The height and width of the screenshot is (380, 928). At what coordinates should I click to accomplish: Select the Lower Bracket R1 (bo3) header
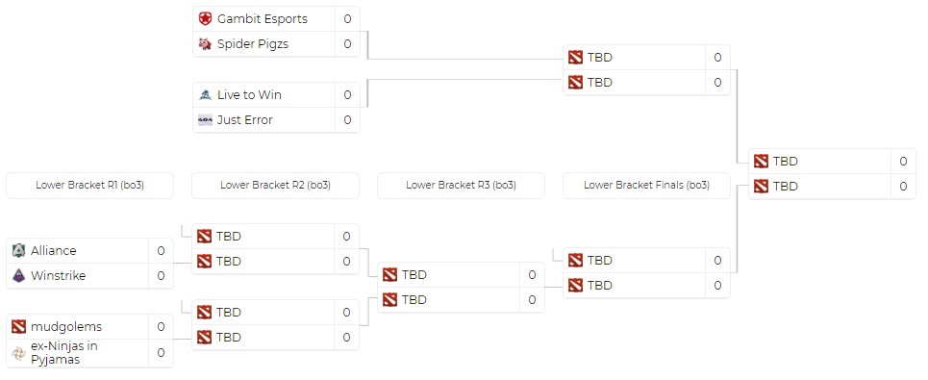[x=90, y=186]
